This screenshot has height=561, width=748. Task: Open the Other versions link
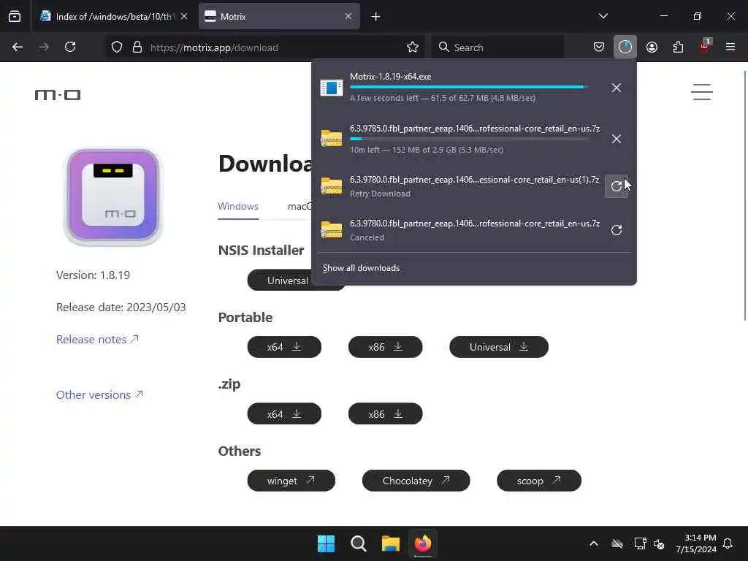coord(99,395)
